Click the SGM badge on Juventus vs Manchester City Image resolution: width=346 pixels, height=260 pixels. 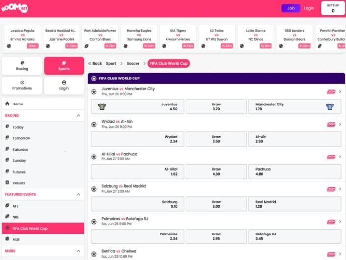click(x=331, y=92)
